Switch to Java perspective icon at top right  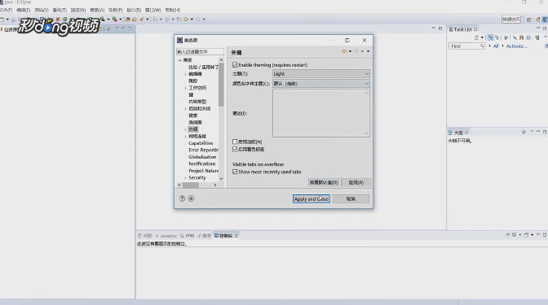click(x=545, y=20)
